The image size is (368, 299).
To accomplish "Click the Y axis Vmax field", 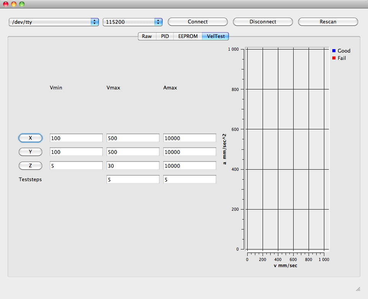I will click(x=133, y=152).
